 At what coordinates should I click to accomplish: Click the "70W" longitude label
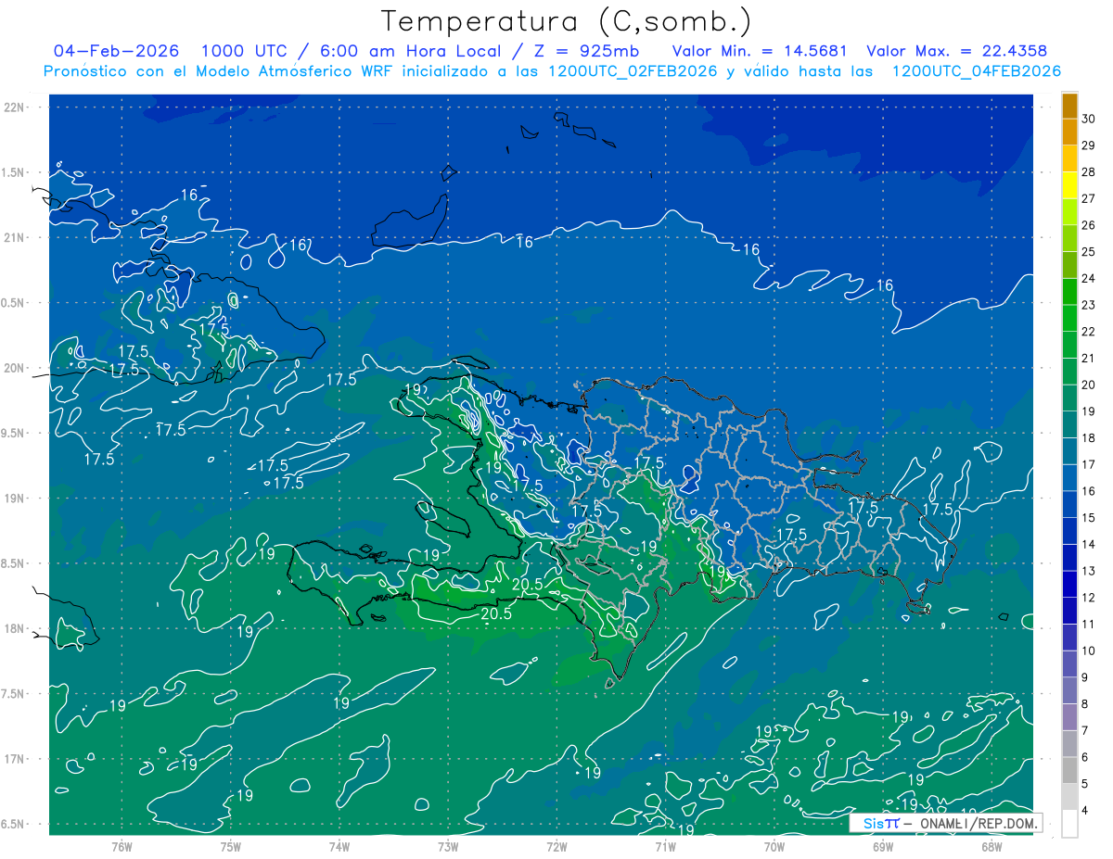pos(774,846)
